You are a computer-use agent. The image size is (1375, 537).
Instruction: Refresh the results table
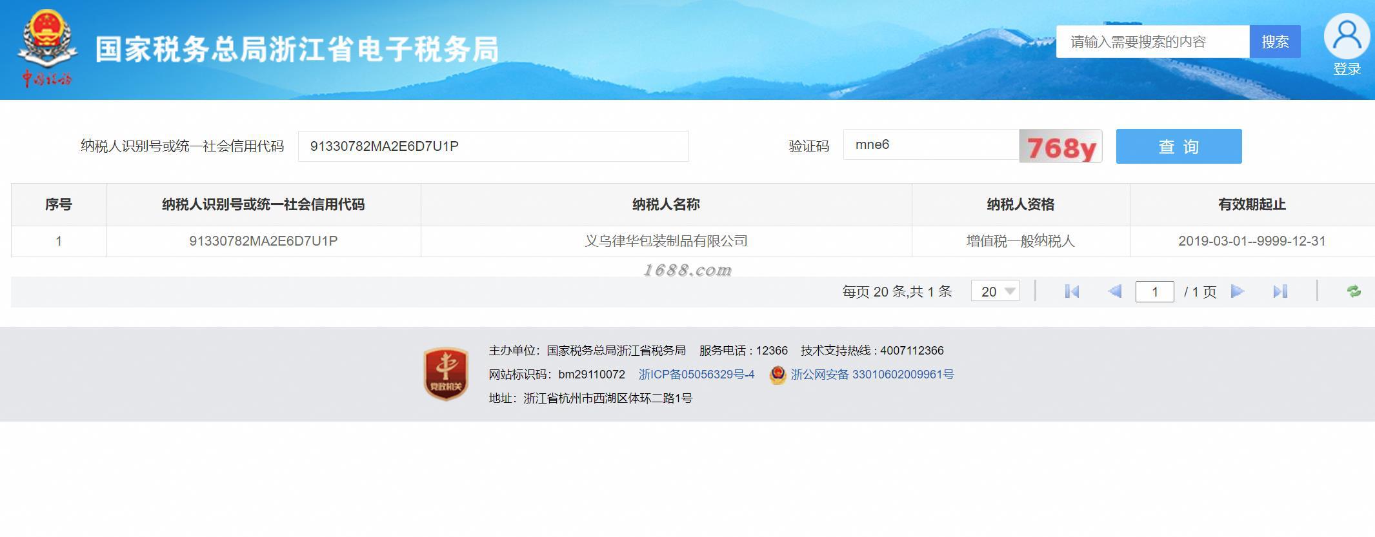click(x=1354, y=291)
